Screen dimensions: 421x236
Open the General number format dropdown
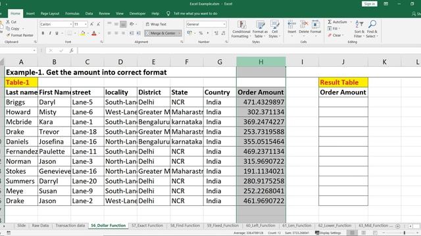point(224,24)
